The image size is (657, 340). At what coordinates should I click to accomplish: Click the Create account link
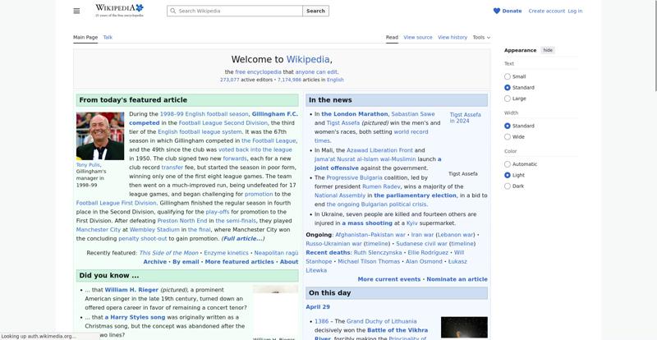point(546,11)
